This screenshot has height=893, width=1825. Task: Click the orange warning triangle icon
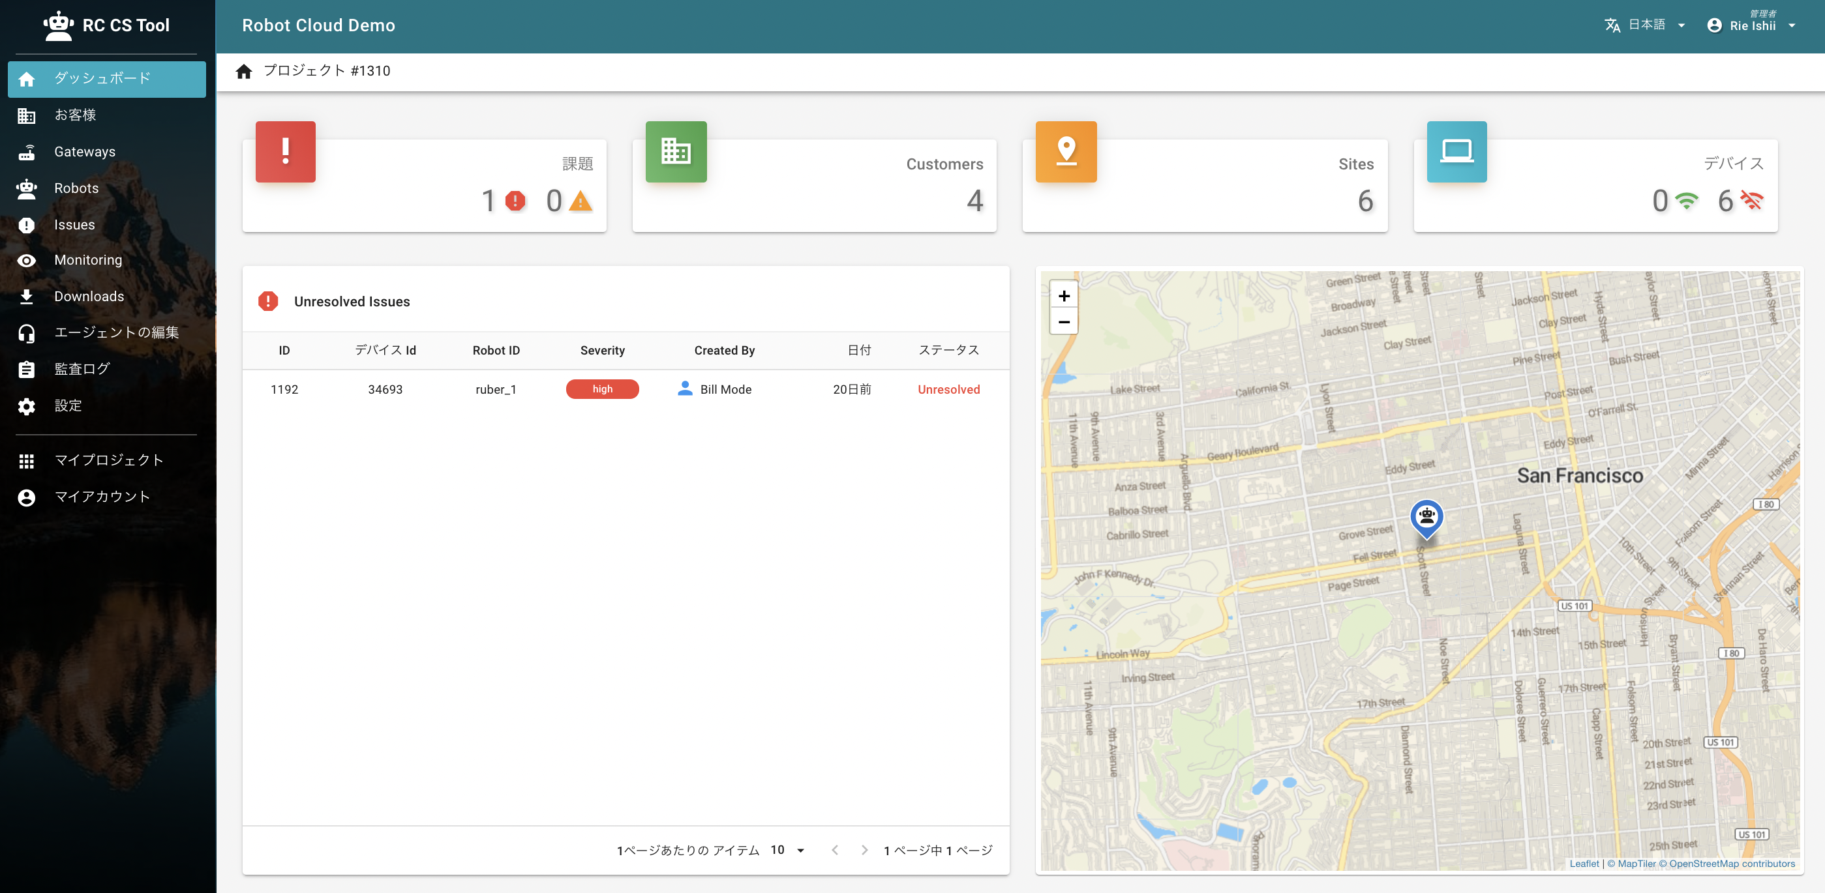pyautogui.click(x=581, y=202)
